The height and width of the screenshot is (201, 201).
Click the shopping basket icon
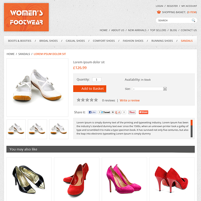(x=159, y=12)
